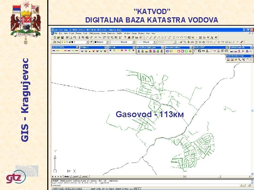Open the File menu
The height and width of the screenshot is (190, 254).
point(56,33)
